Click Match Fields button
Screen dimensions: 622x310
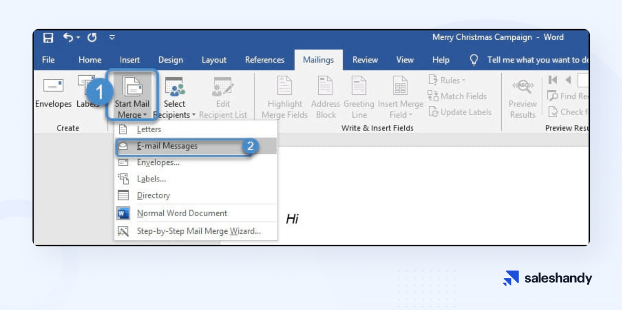click(457, 96)
